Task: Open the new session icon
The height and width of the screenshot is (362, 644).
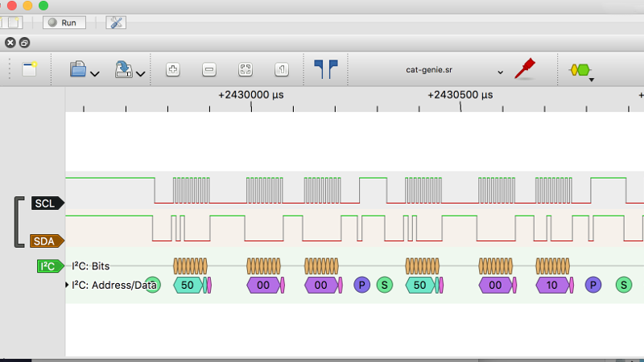Action: [x=30, y=70]
